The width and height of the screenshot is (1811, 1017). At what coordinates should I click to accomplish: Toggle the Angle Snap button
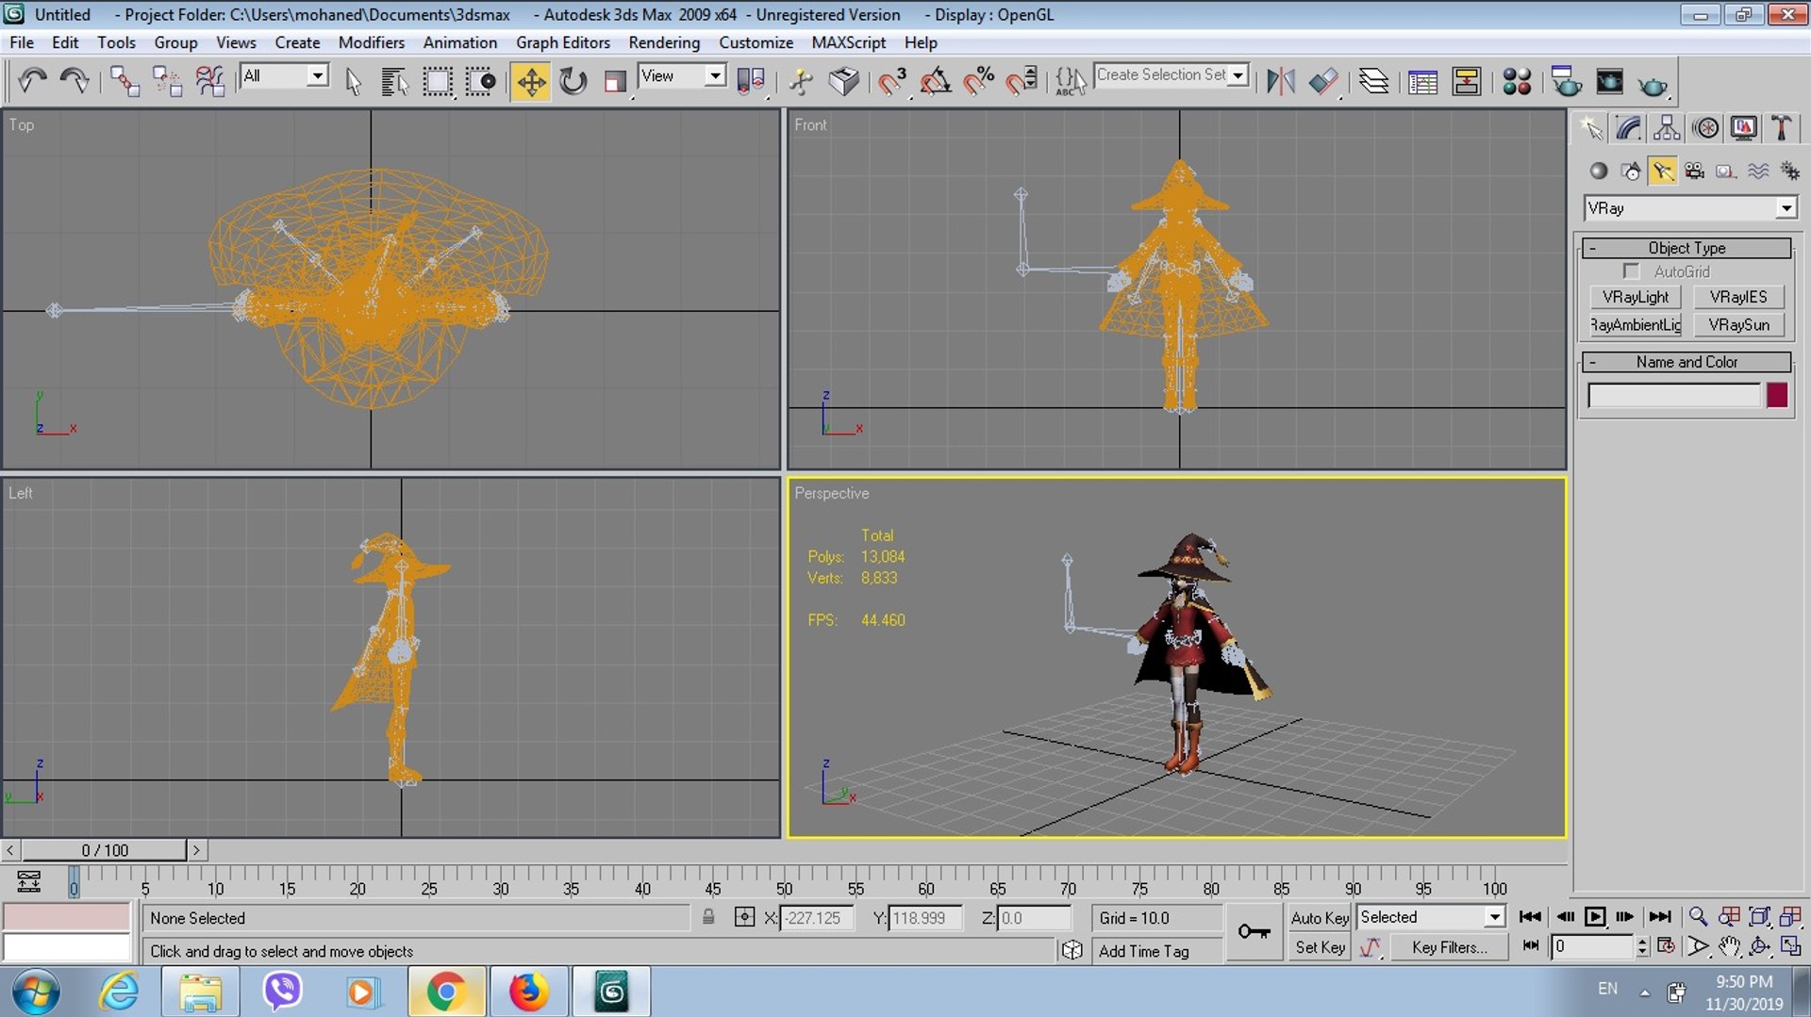point(934,81)
